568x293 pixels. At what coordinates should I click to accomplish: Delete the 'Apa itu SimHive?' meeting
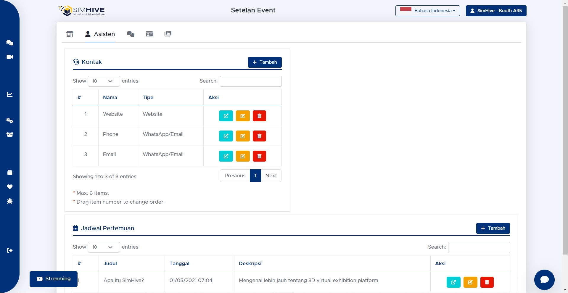(487, 282)
